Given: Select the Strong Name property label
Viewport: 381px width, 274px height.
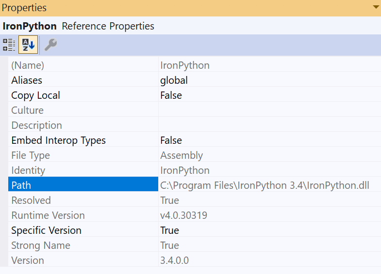Looking at the screenshot, I should [x=41, y=245].
